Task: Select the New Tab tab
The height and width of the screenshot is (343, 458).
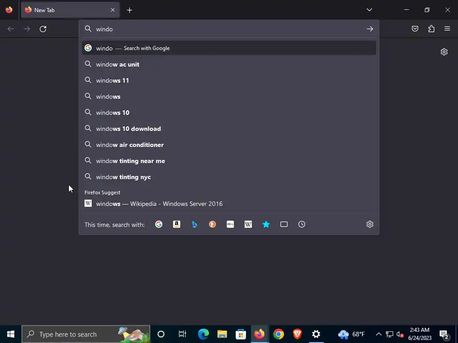Action: point(70,10)
